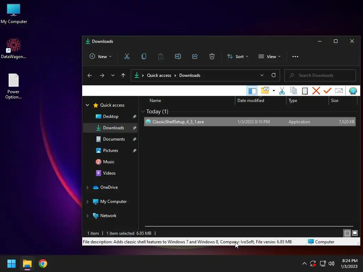Viewport: 363px width, 272px height.
Task: Select ClassicShellSetup_4_3_1.exe file
Action: click(250, 122)
